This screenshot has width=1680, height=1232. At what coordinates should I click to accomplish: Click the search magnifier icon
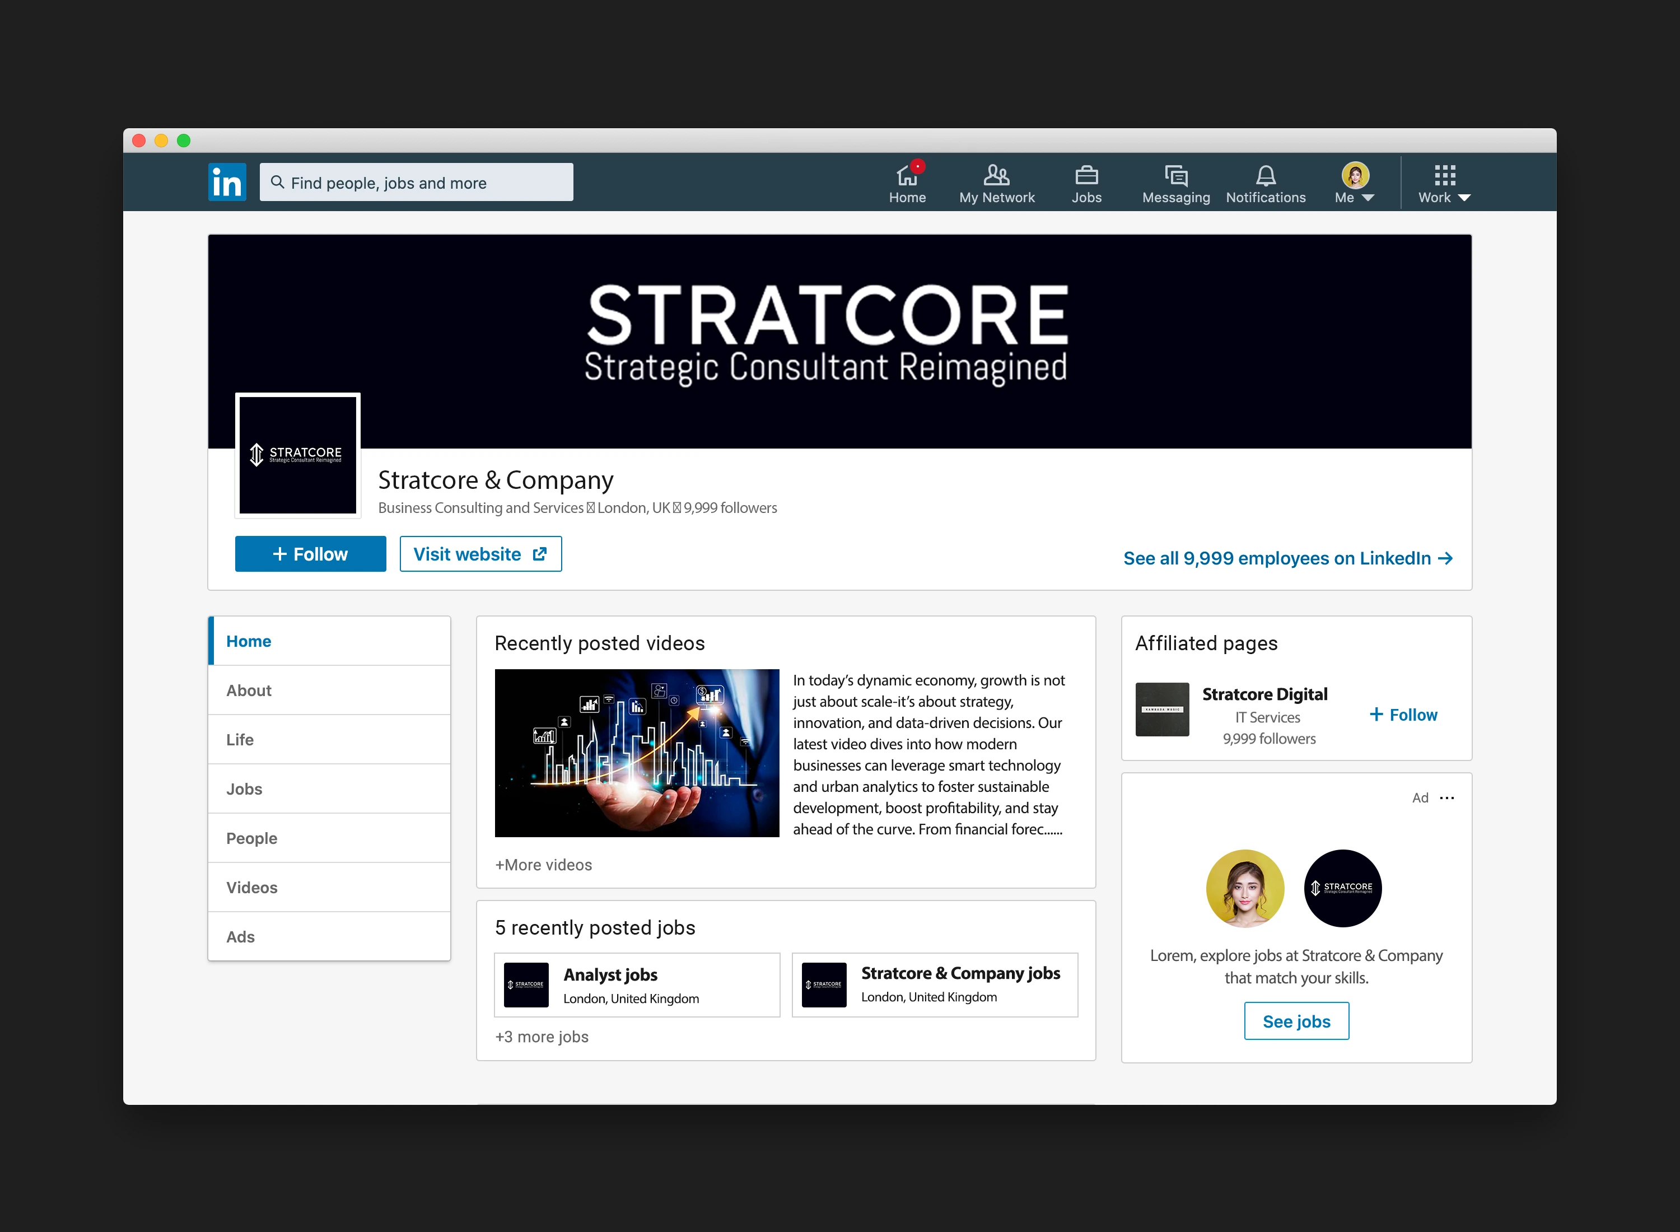[x=277, y=182]
